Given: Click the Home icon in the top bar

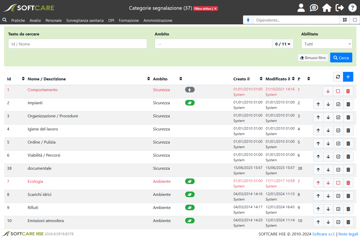Looking at the screenshot, I should [x=327, y=8].
